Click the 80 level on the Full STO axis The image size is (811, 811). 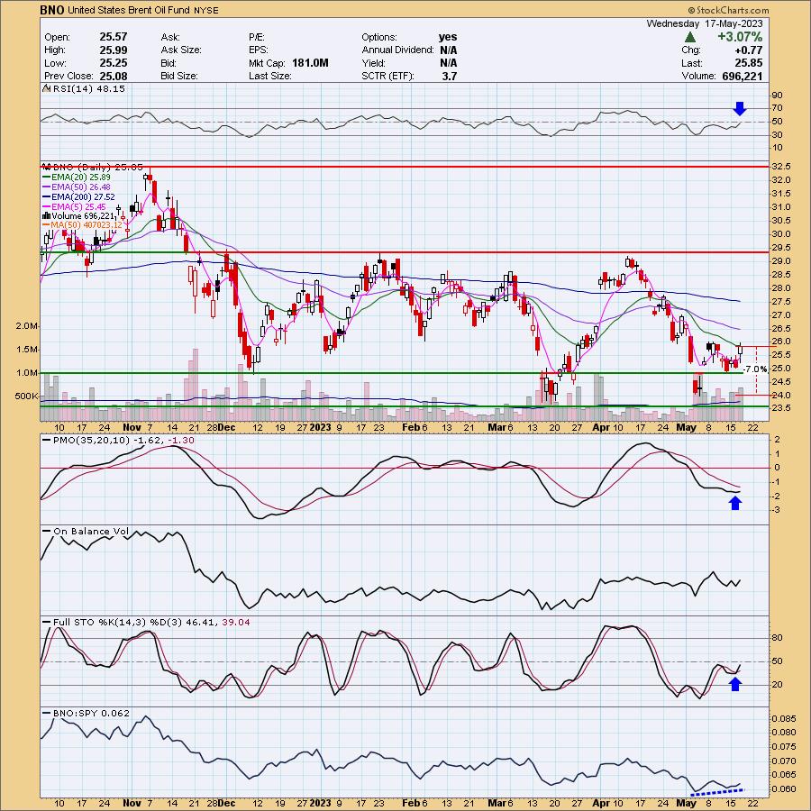tap(777, 638)
